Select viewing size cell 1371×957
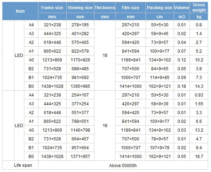The image size is (211, 172). coord(80,157)
